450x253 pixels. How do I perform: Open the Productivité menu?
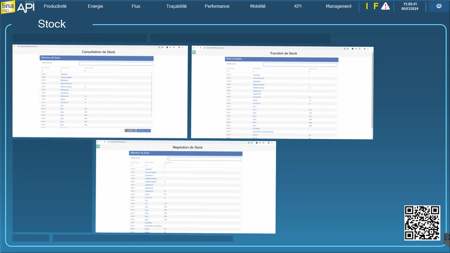coord(55,6)
